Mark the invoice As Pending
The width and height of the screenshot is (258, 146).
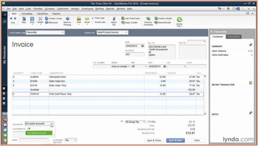(67, 21)
